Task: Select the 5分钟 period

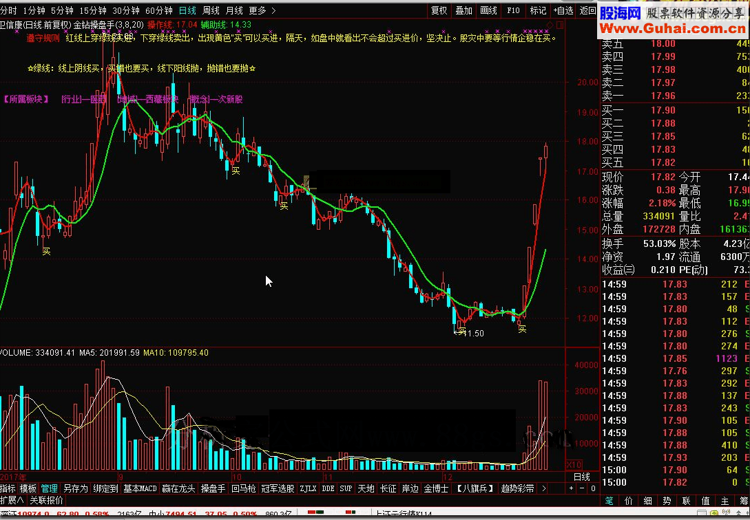Action: coord(62,10)
